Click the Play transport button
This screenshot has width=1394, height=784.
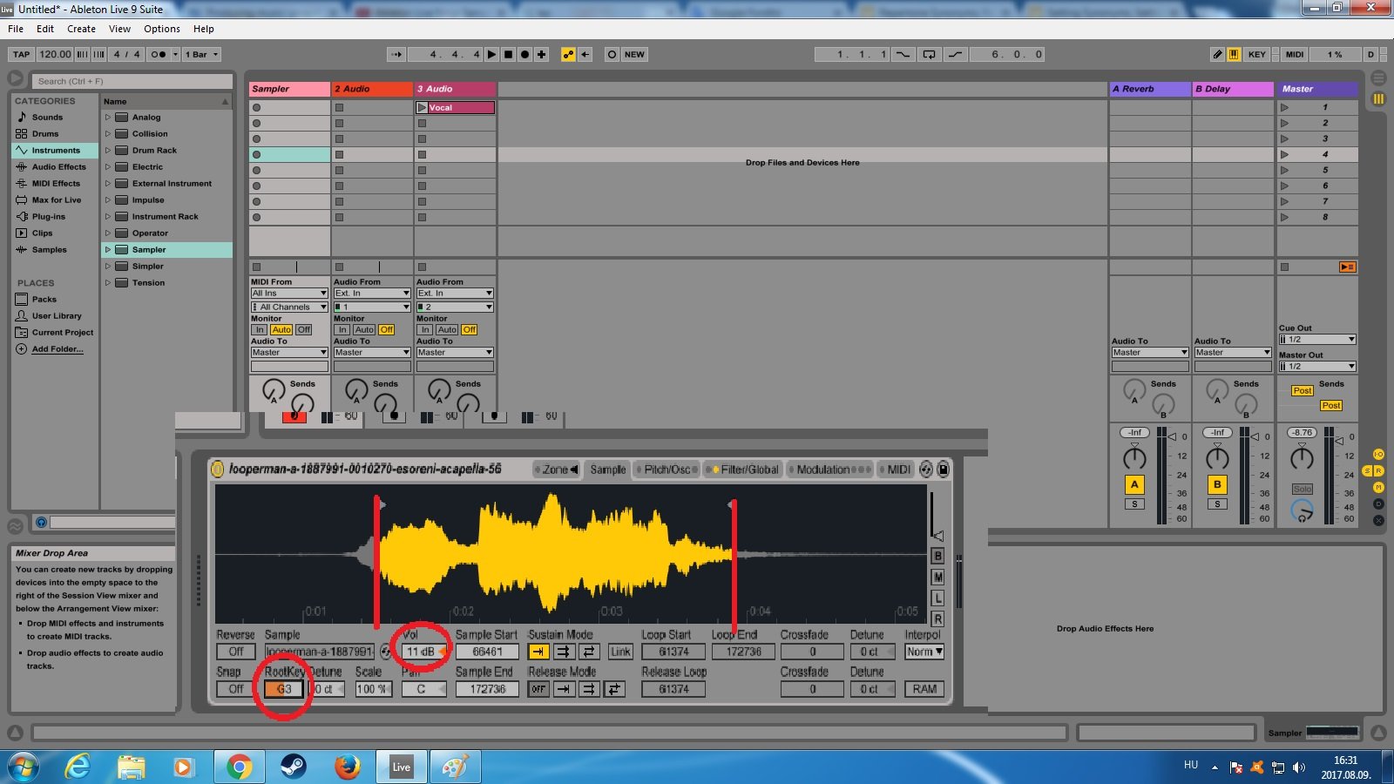click(x=492, y=54)
